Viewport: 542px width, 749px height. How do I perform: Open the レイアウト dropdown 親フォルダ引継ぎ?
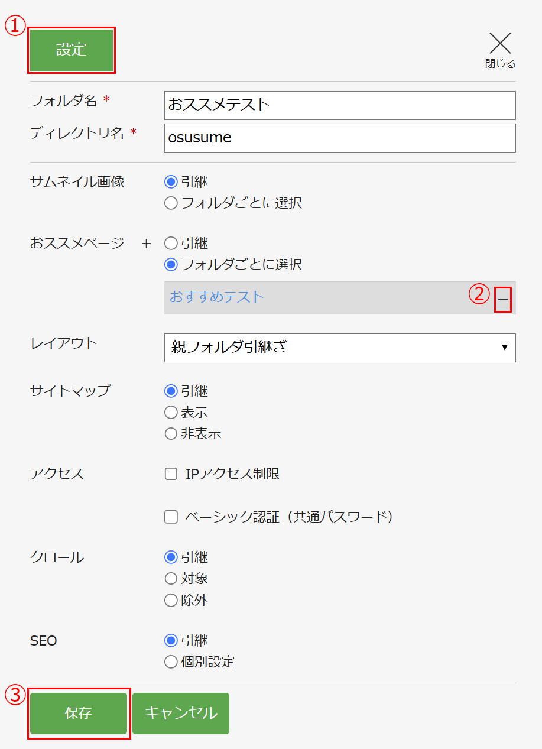pos(340,348)
